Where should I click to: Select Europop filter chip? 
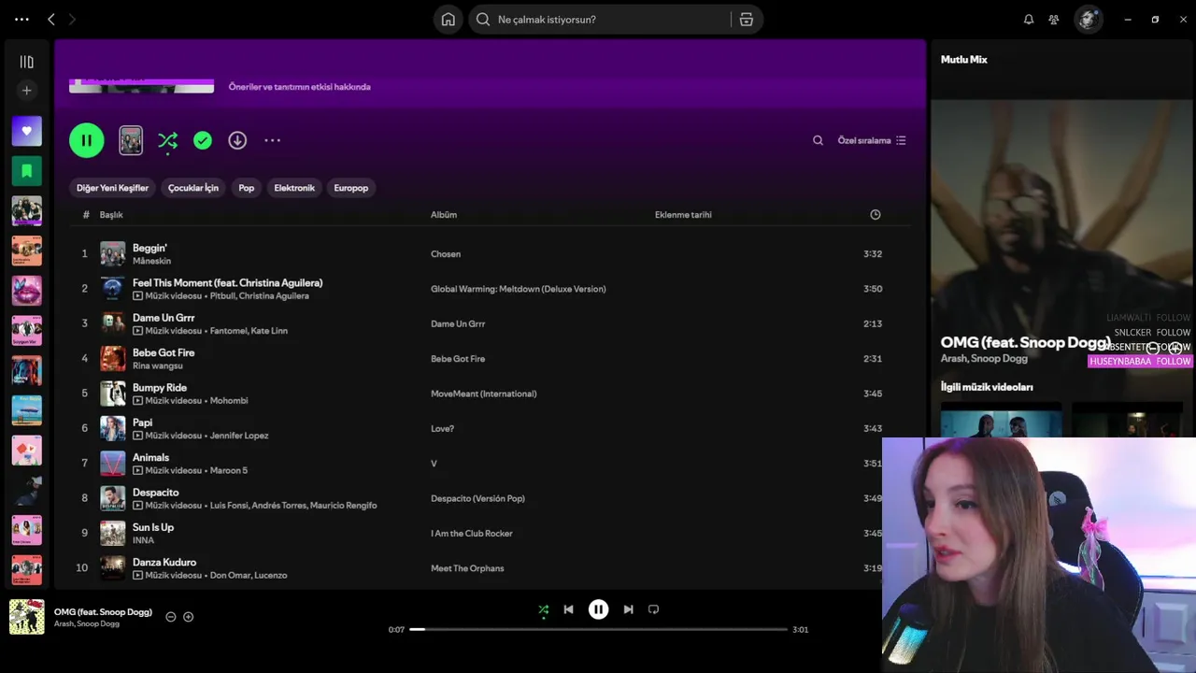351,188
